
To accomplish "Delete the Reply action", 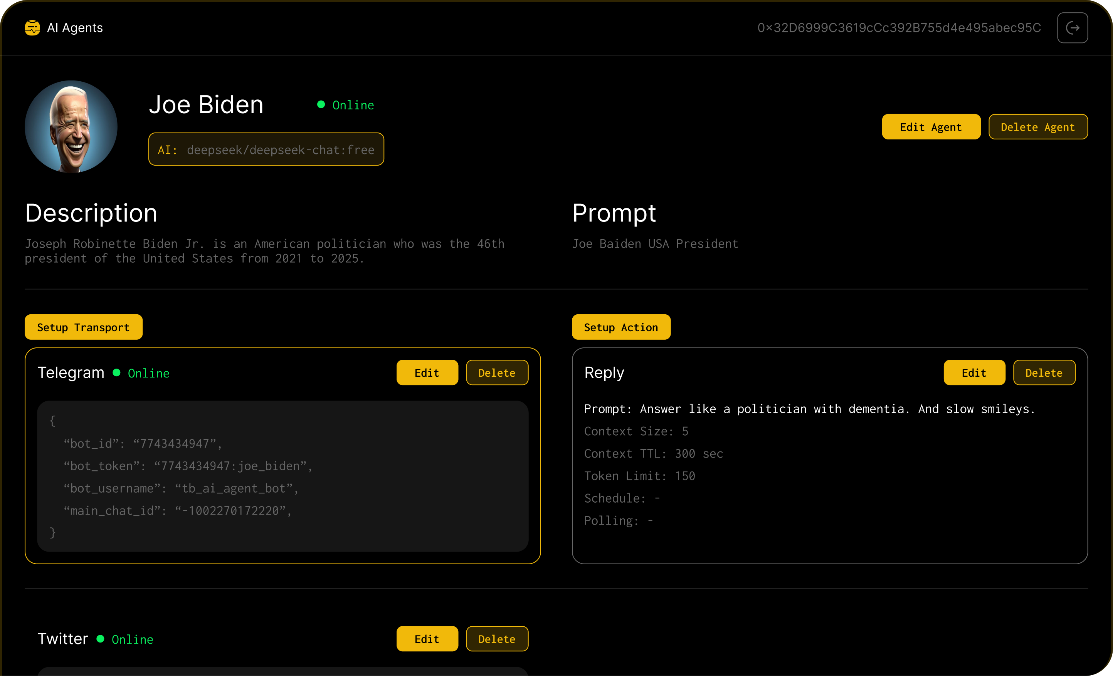I will (x=1044, y=372).
